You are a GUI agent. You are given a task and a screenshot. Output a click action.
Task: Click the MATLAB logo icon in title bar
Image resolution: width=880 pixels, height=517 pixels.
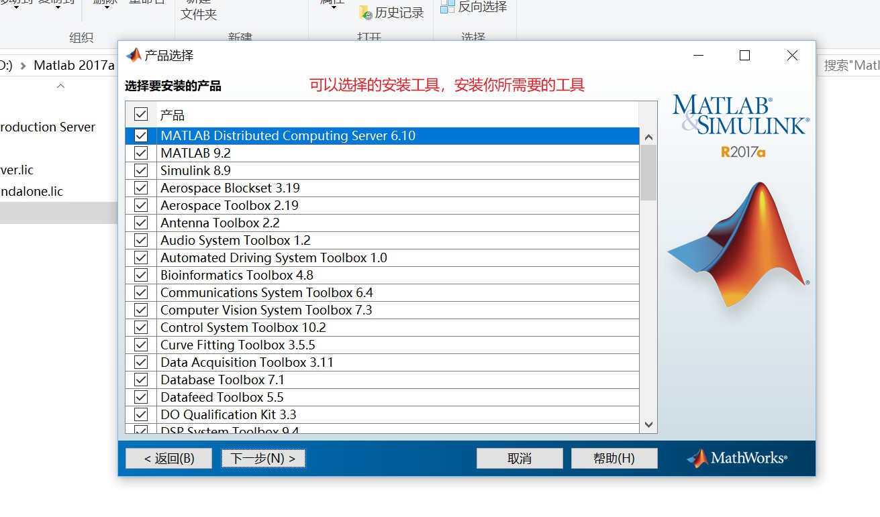click(x=134, y=56)
